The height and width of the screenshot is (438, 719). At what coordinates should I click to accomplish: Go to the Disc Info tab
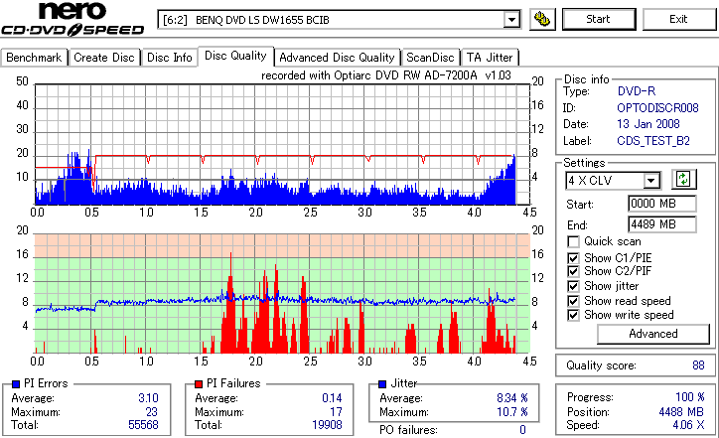pyautogui.click(x=169, y=58)
